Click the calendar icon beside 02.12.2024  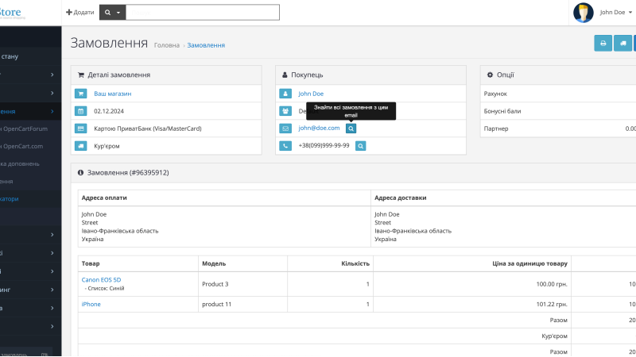[x=81, y=111]
